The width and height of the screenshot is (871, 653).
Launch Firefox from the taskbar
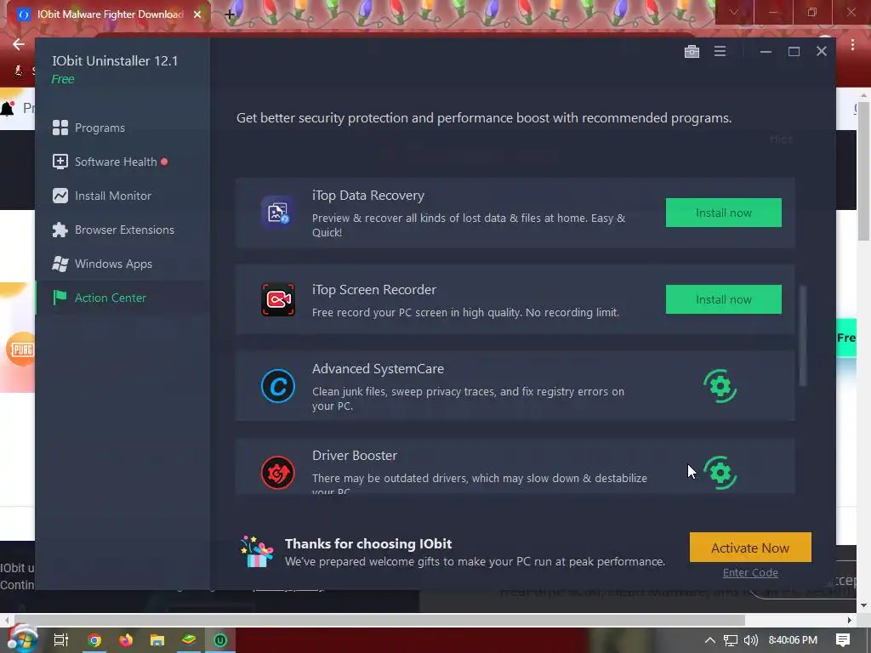(x=126, y=640)
